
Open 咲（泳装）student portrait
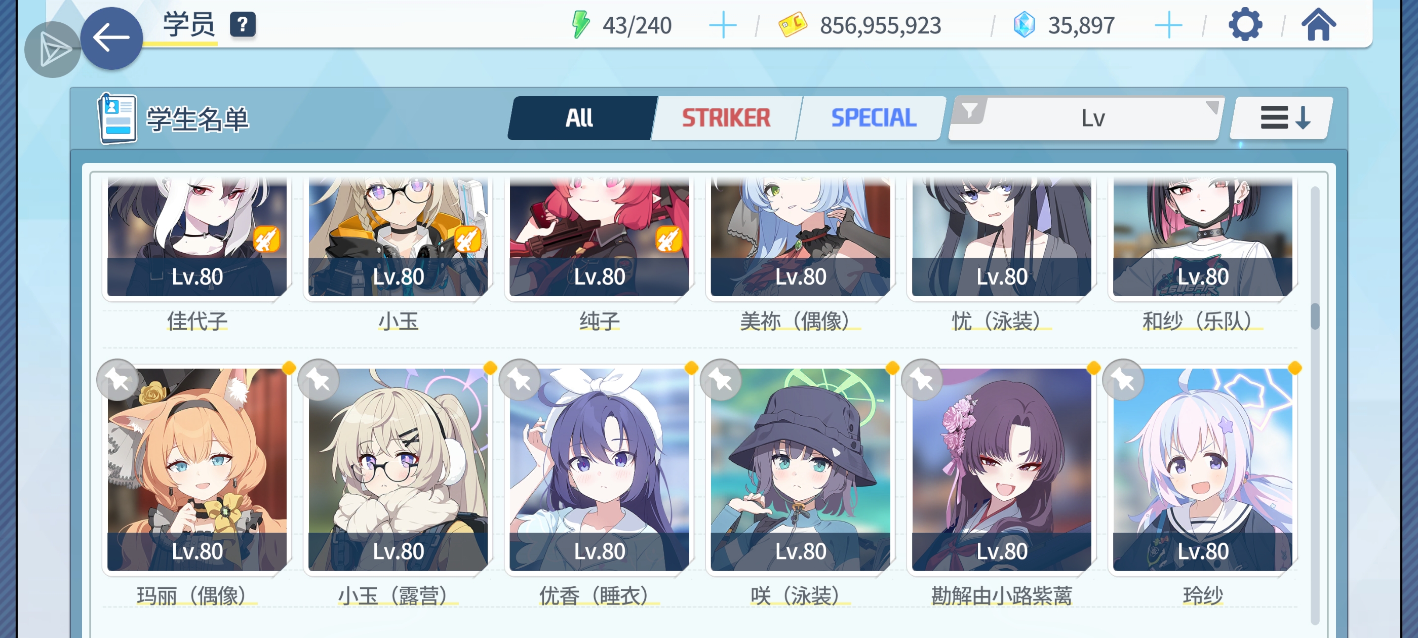[800, 469]
